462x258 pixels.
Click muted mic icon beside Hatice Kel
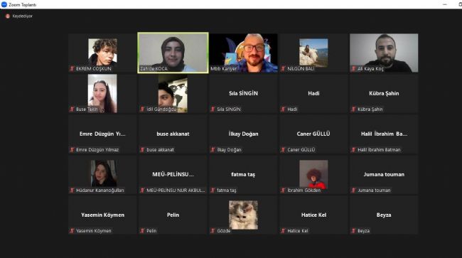click(283, 231)
